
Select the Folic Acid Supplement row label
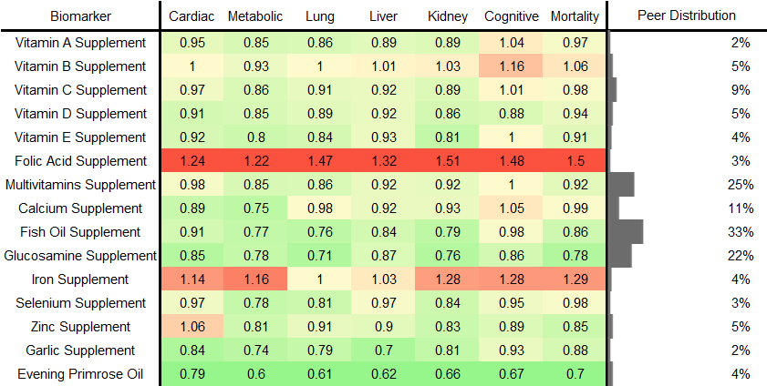click(x=82, y=161)
